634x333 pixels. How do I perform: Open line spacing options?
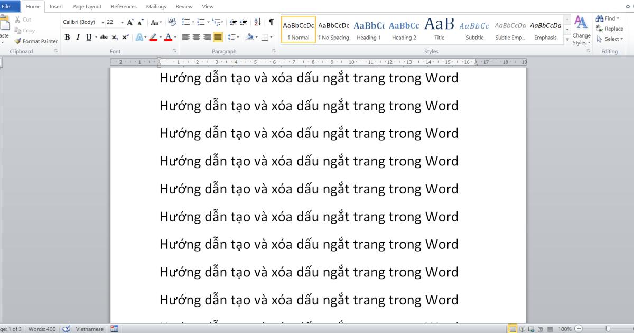pyautogui.click(x=232, y=37)
